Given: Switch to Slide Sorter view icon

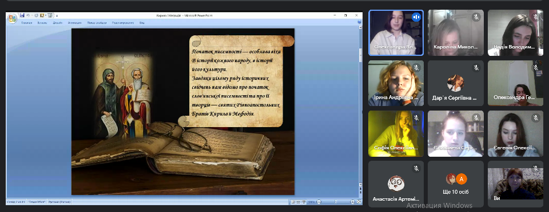Looking at the screenshot, I should point(299,202).
